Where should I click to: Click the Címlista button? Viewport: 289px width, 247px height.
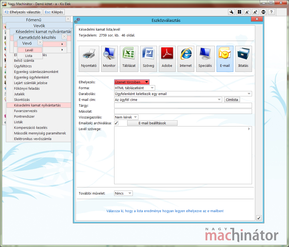[232, 100]
